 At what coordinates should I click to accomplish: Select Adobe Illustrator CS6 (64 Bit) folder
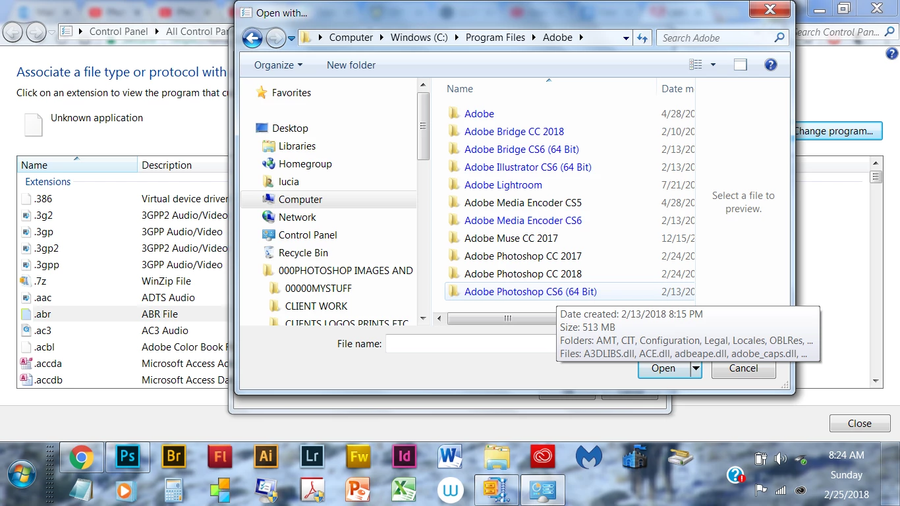(528, 167)
